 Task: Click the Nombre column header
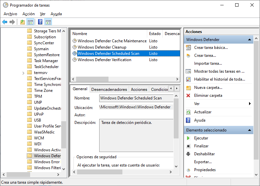point(109,34)
